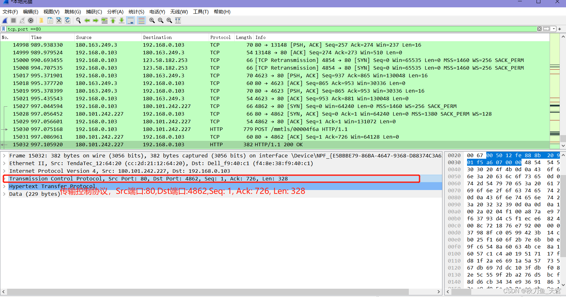Zoom out on packet text

[x=161, y=20]
